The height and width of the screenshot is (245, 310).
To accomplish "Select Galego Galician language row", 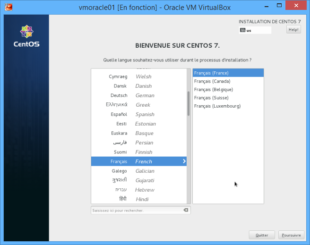I will point(139,171).
